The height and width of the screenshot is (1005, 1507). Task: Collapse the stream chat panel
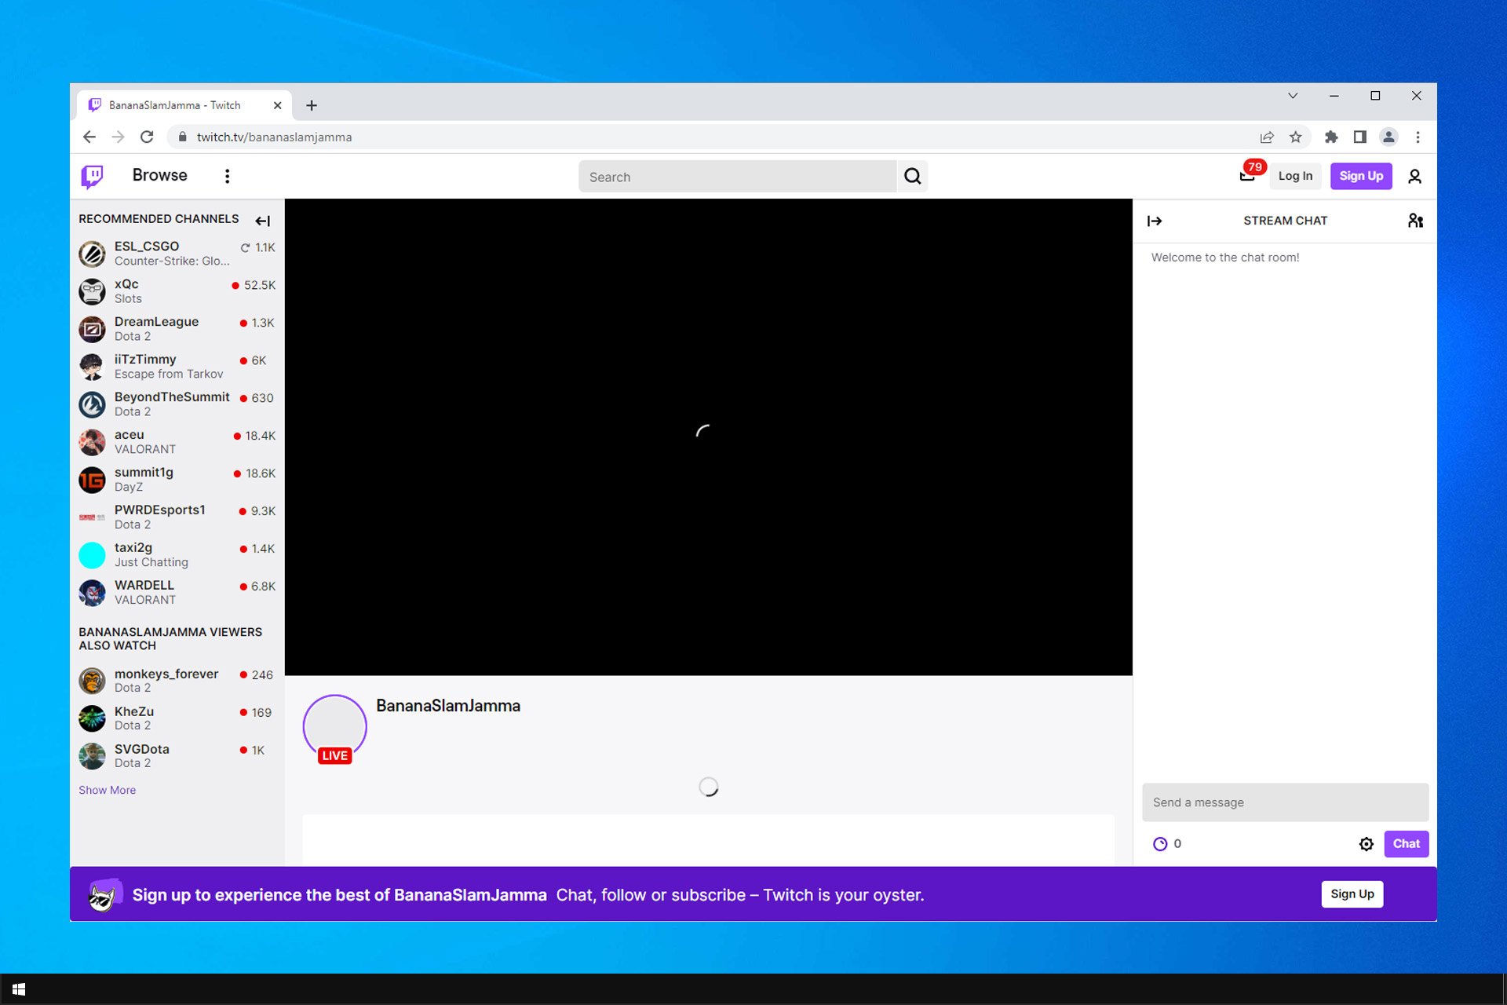click(x=1155, y=221)
